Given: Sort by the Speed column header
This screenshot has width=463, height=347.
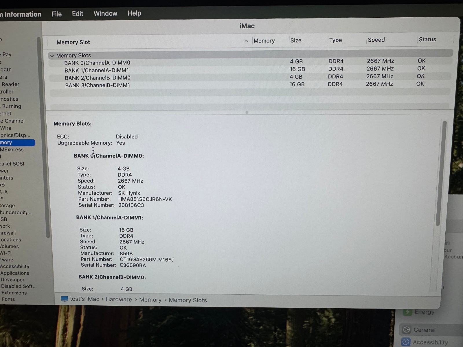Looking at the screenshot, I should point(376,40).
